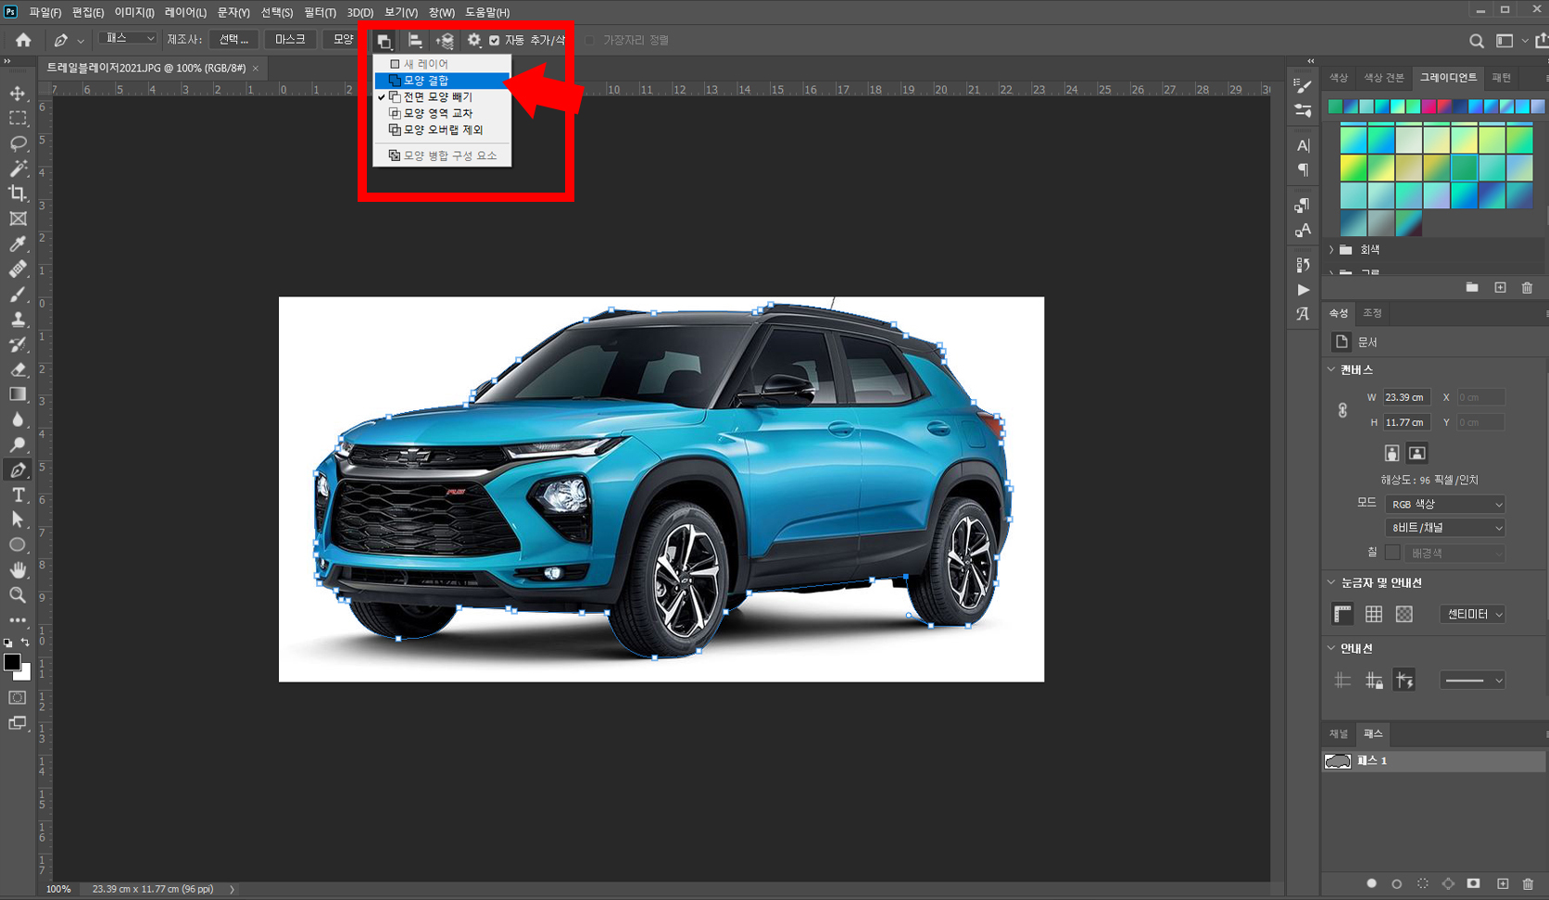Click the 모양 button

tap(343, 40)
